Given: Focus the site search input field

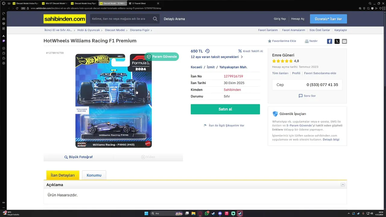Looking at the screenshot, I should click(x=121, y=19).
